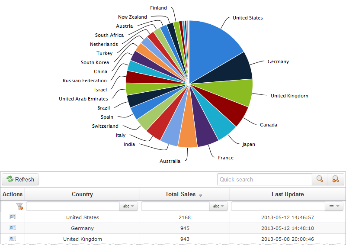Sort by Country column header
The width and height of the screenshot is (346, 246).
82,194
